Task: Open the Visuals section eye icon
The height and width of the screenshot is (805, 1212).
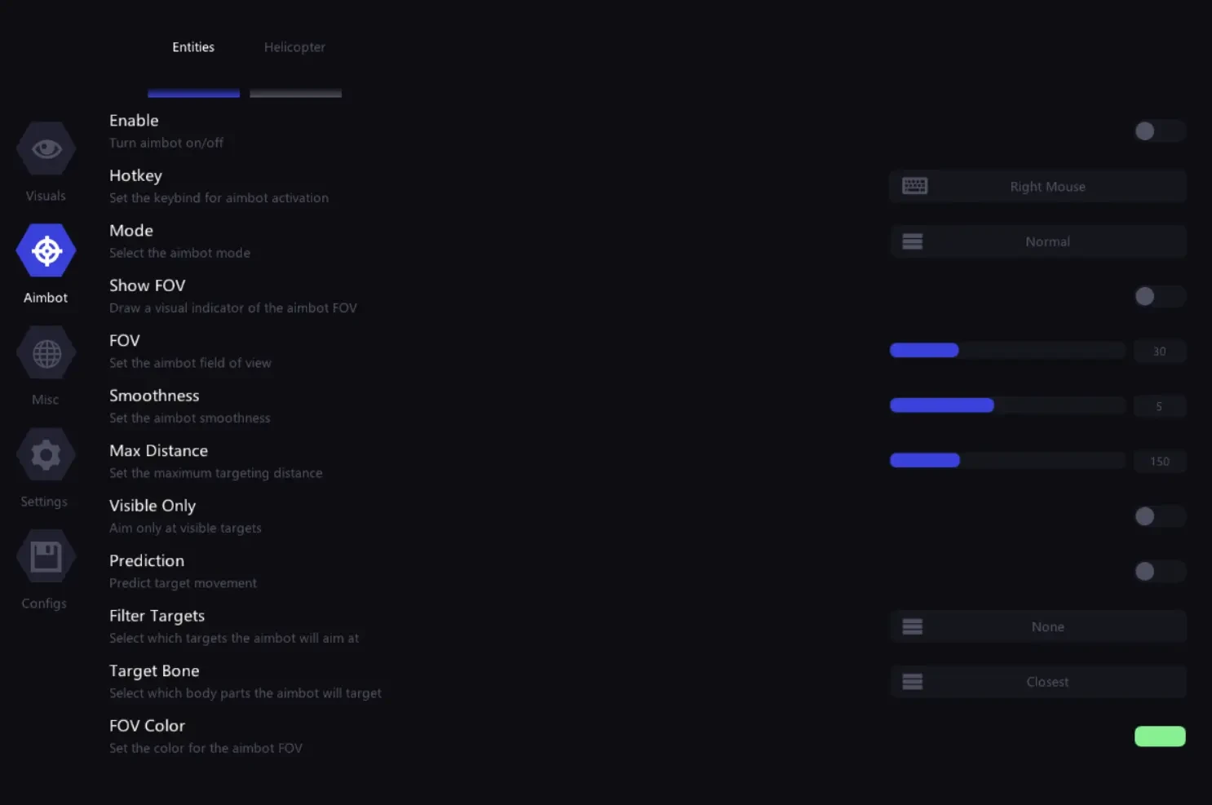Action: [x=46, y=148]
